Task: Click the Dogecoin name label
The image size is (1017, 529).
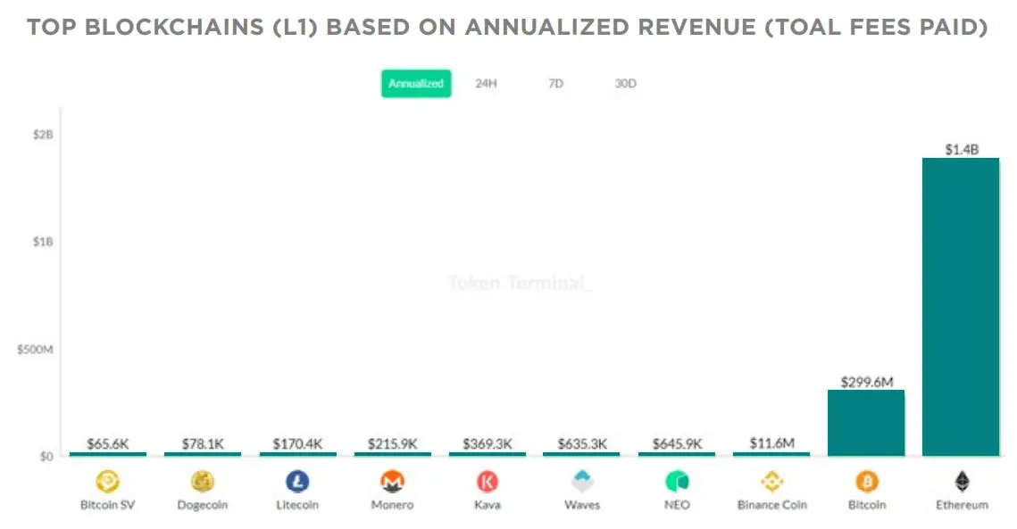Action: (203, 505)
